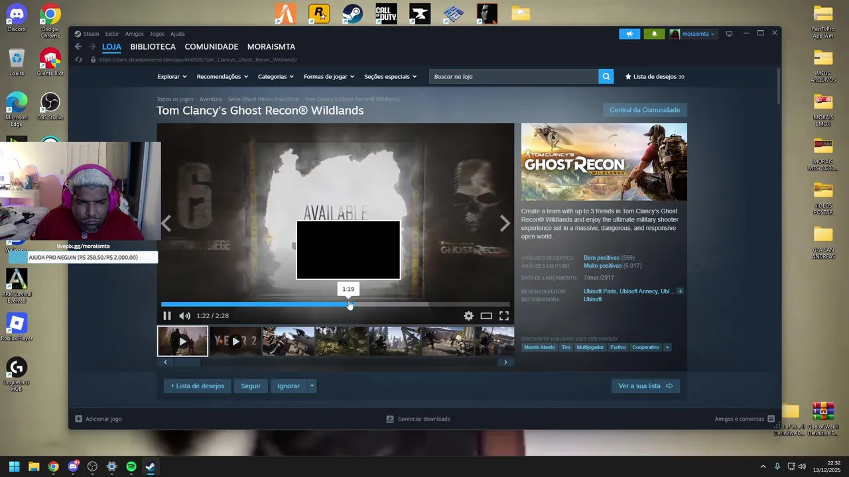Go forward in Steam navigation

[92, 46]
